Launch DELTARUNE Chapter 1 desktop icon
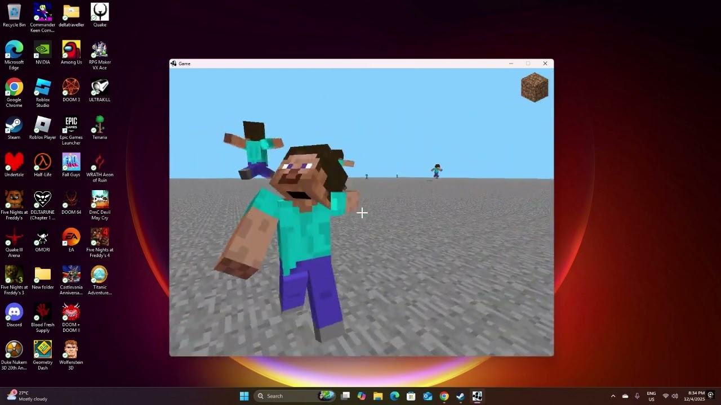Screen dimensions: 721x405 (43, 206)
